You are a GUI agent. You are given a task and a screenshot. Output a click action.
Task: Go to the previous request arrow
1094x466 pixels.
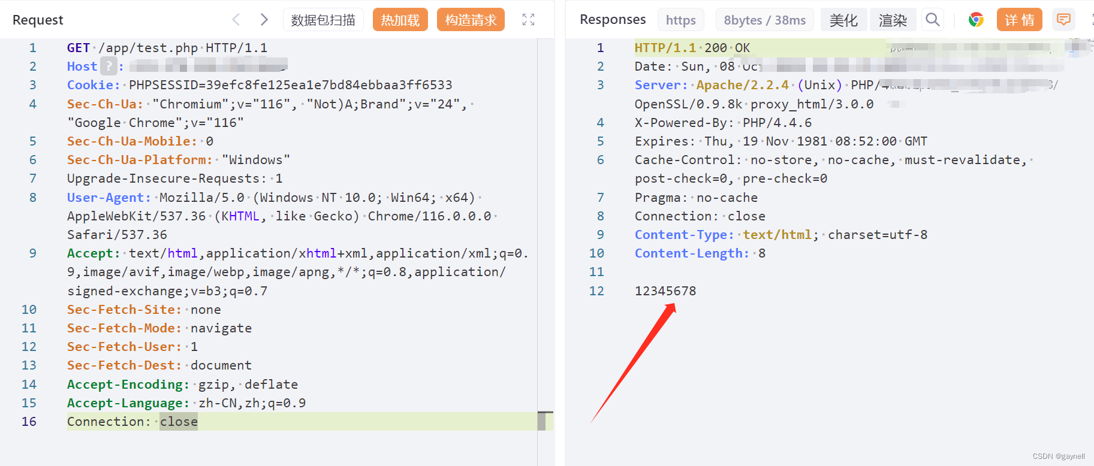(236, 20)
